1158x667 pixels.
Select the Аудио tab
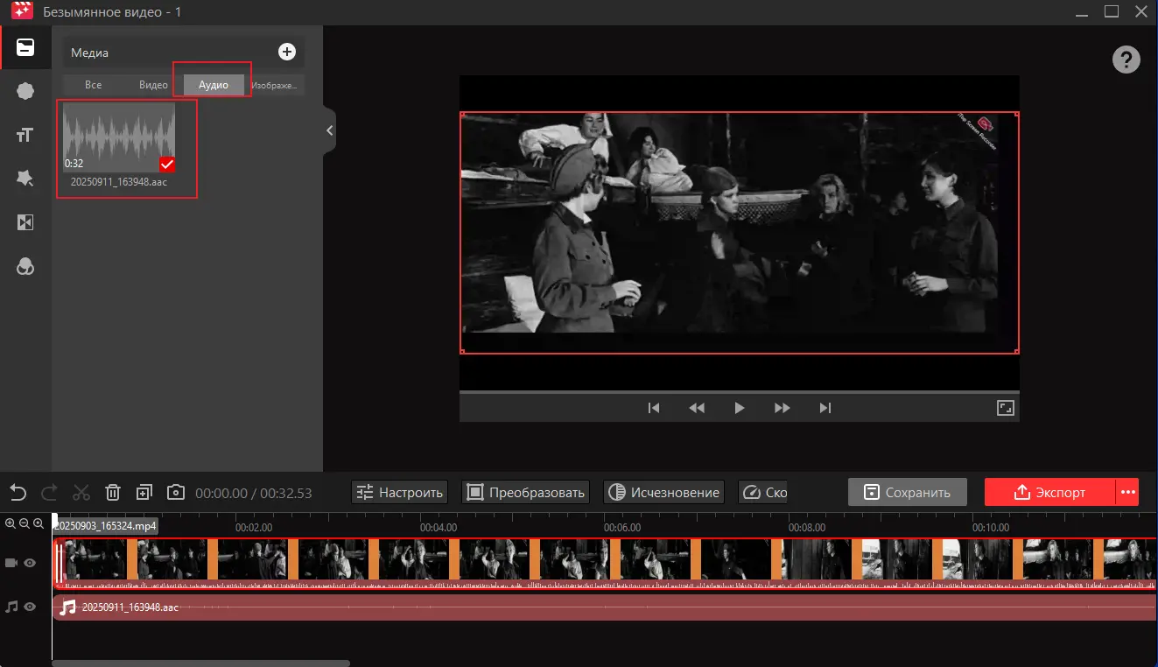[214, 85]
